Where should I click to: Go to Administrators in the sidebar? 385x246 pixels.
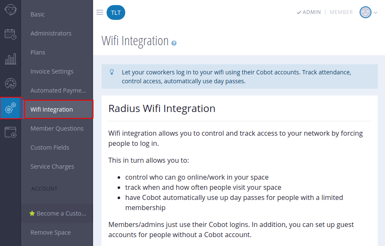[x=51, y=33]
